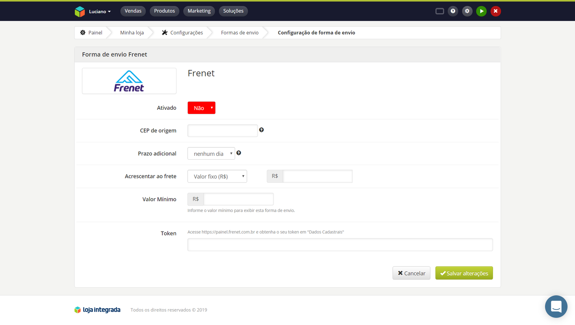
Task: Expand the Prazo adicional dropdown
Action: pyautogui.click(x=211, y=154)
